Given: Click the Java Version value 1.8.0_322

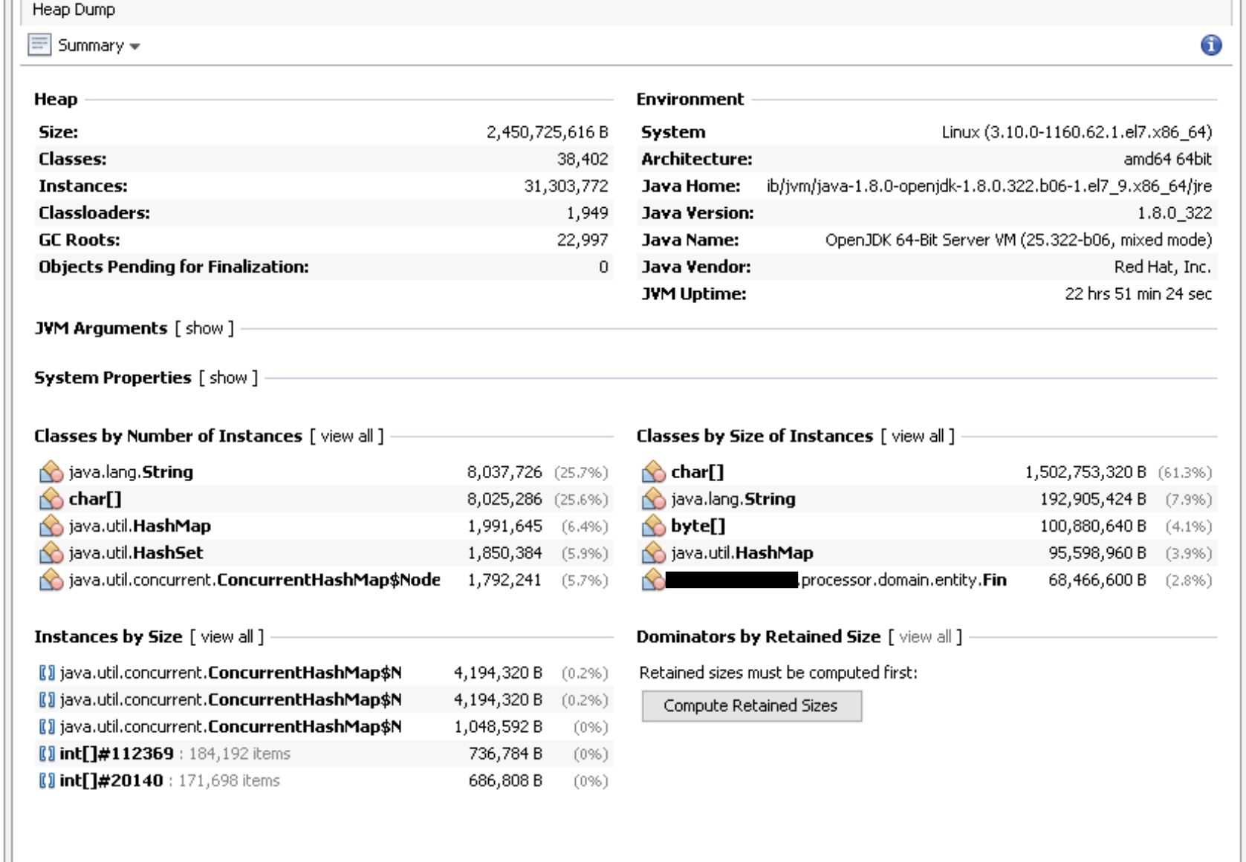Looking at the screenshot, I should click(1174, 213).
